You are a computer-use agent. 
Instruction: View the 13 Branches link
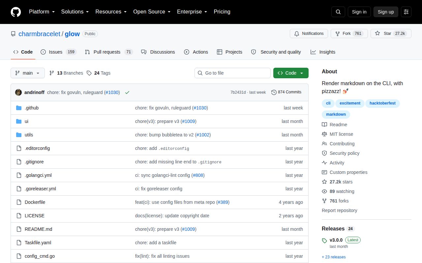[66, 73]
